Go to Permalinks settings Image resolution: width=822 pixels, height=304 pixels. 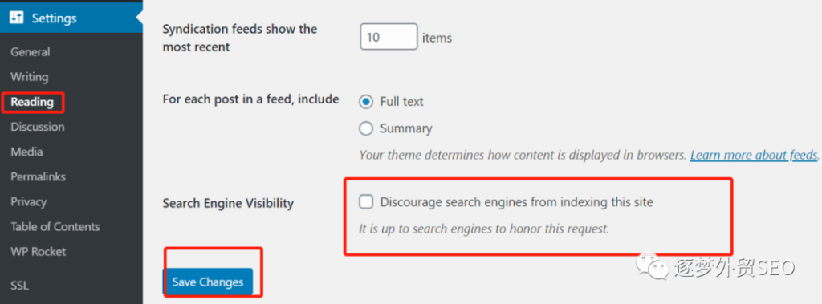point(39,176)
